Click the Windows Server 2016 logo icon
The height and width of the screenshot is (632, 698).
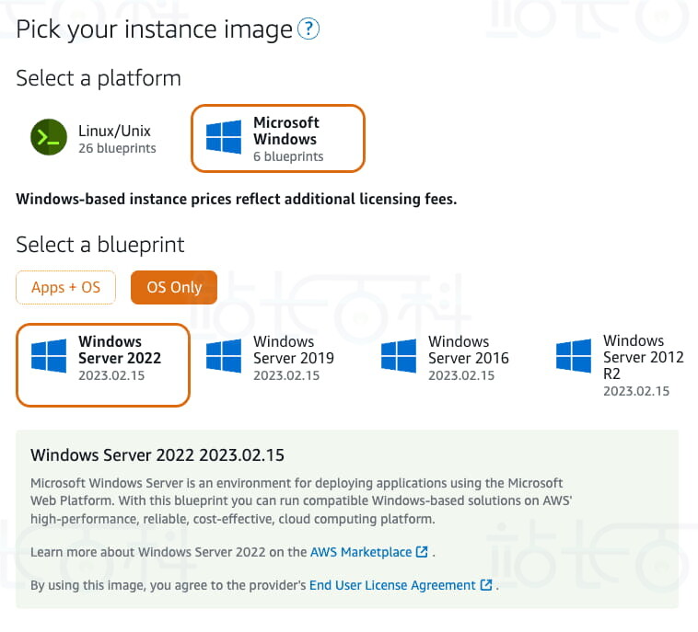click(x=399, y=356)
